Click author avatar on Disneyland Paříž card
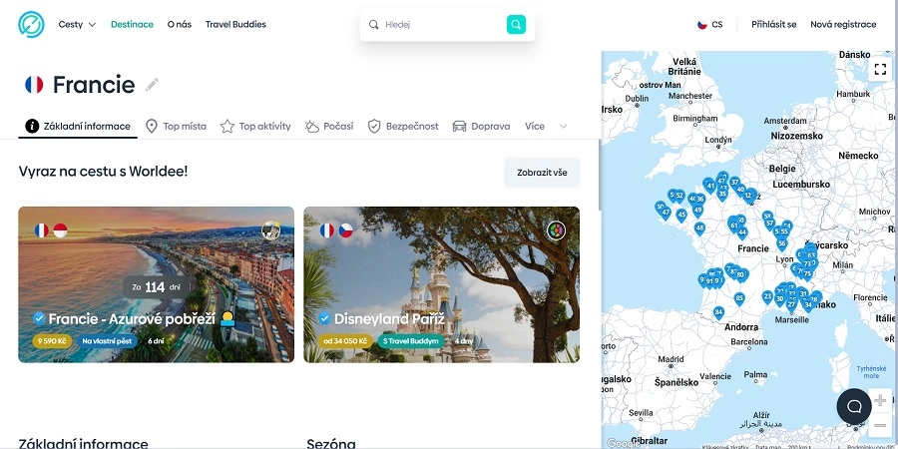This screenshot has height=449, width=898. click(556, 230)
